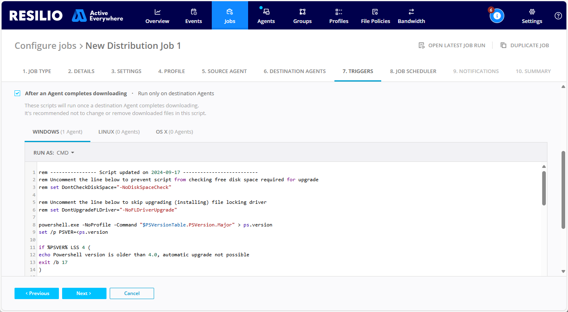568x312 pixels.
Task: Open the Bandwidth settings icon
Action: pyautogui.click(x=411, y=12)
